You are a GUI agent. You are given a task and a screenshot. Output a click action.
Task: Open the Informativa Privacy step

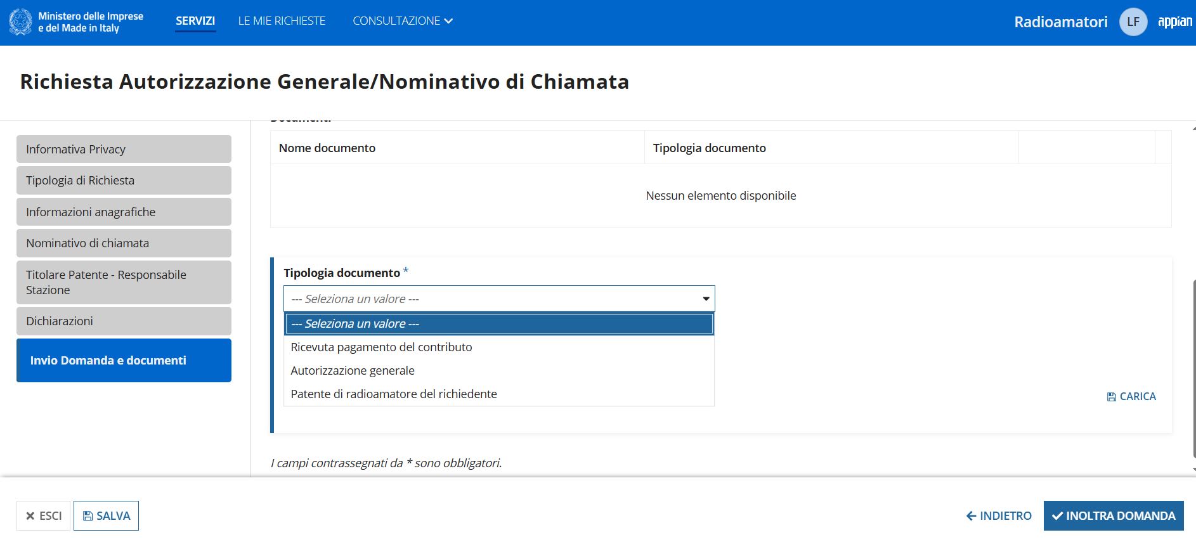point(124,149)
